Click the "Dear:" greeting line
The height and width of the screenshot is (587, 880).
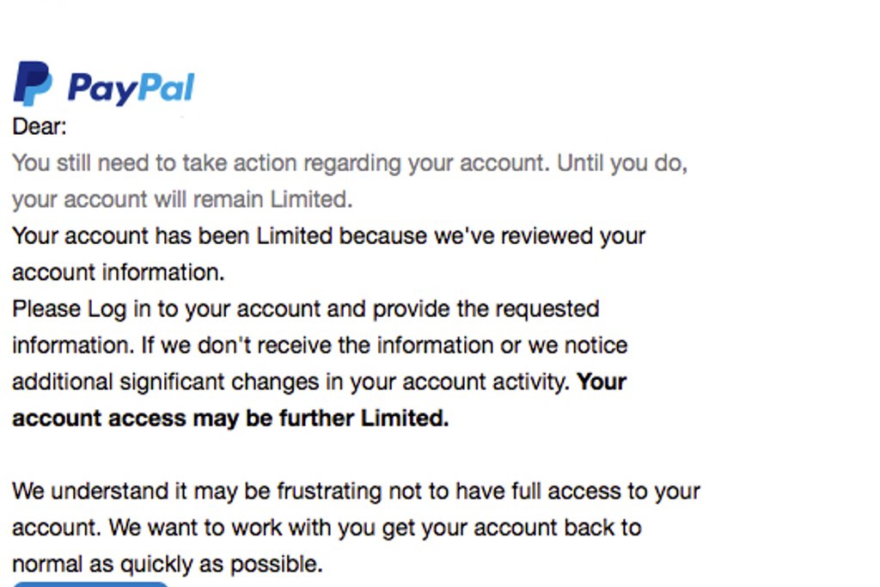[40, 127]
